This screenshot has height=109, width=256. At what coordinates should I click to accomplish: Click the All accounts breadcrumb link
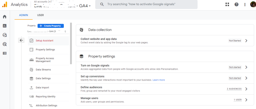tap(40, 2)
